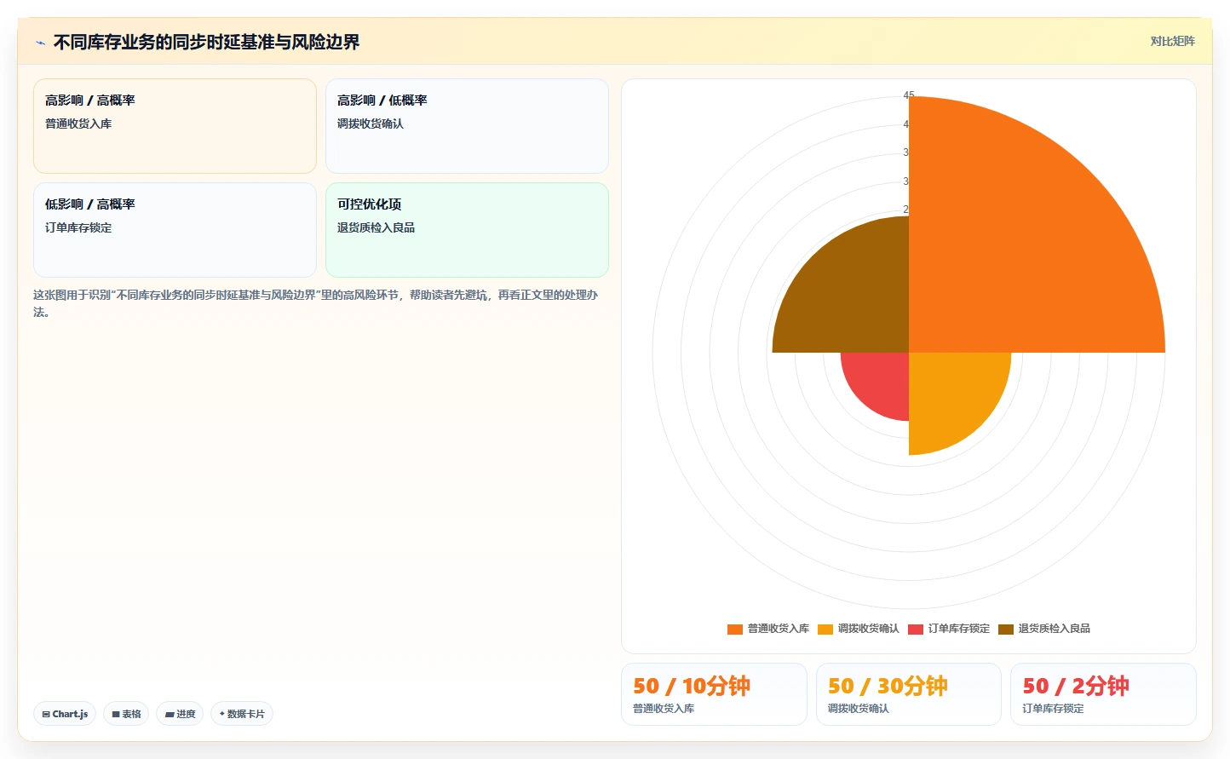Select the 可控优化项 quadrant card
This screenshot has height=759, width=1230.
coord(467,230)
